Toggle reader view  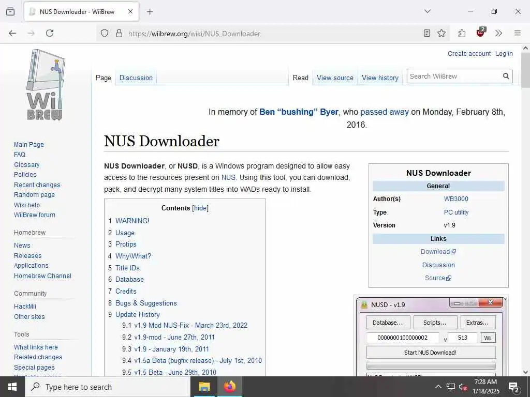pos(427,33)
